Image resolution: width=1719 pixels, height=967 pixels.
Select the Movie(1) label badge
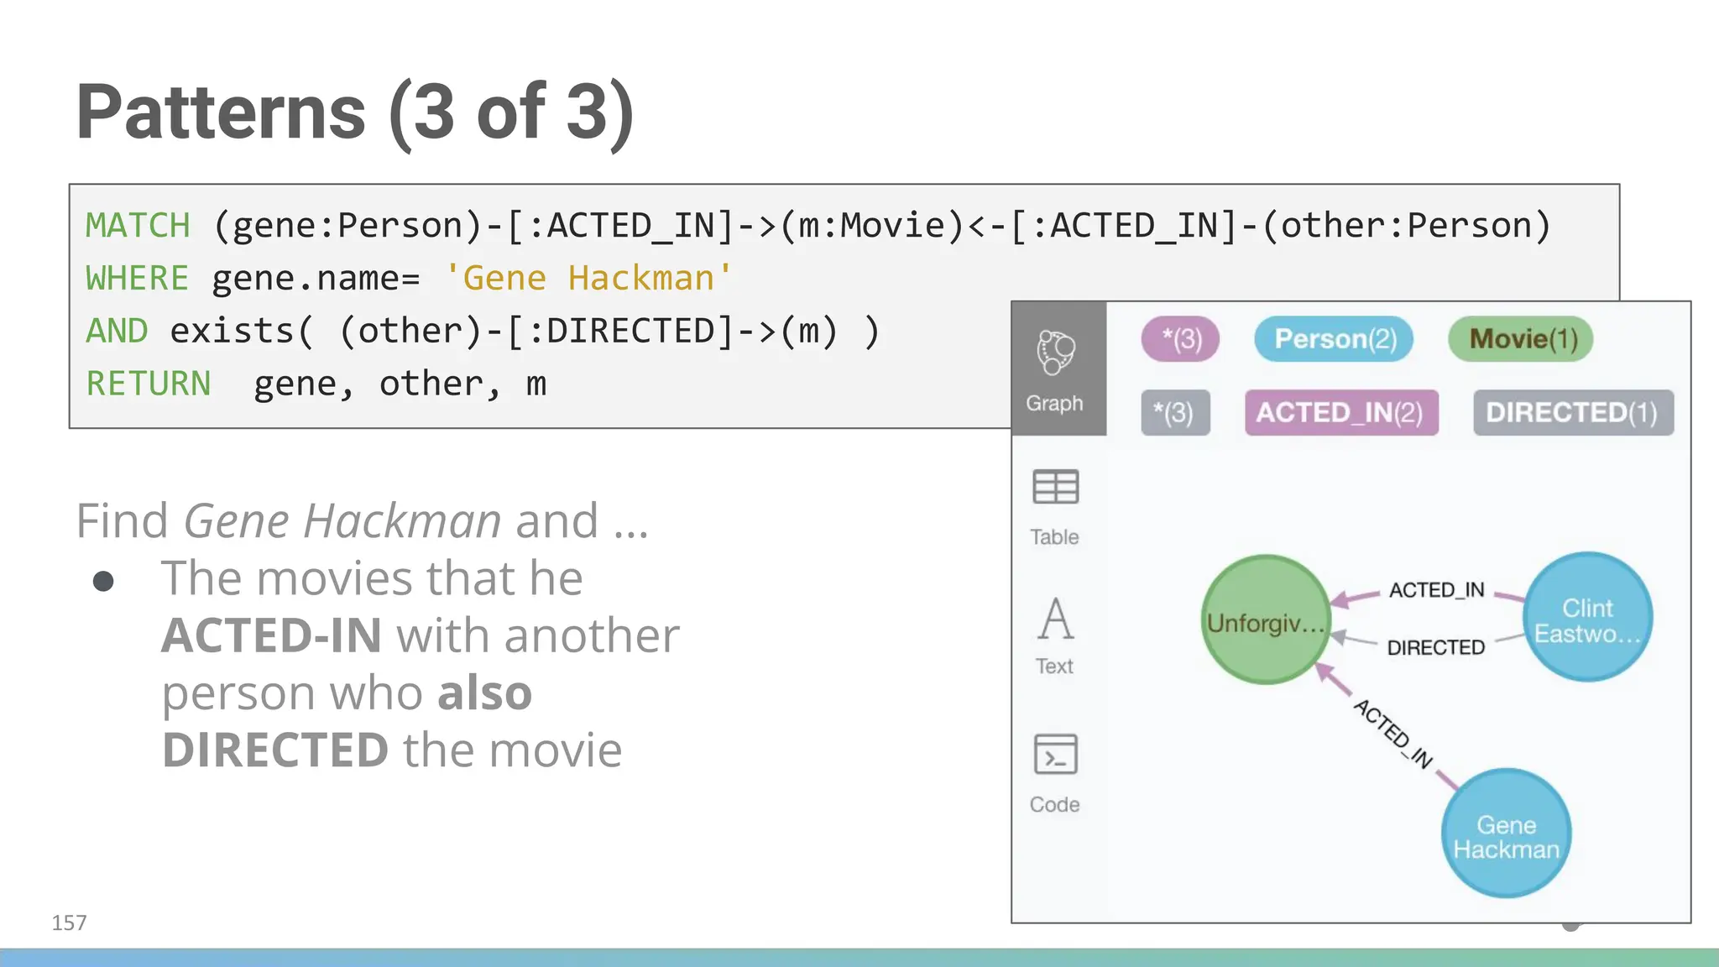click(x=1521, y=339)
